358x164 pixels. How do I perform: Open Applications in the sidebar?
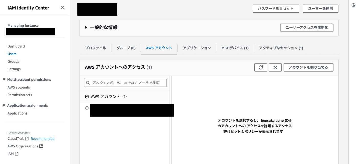[17, 113]
